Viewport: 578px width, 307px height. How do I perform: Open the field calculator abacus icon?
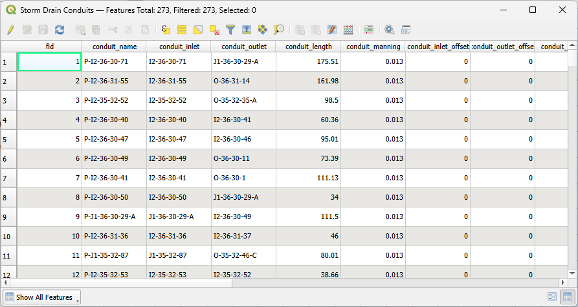click(x=348, y=30)
